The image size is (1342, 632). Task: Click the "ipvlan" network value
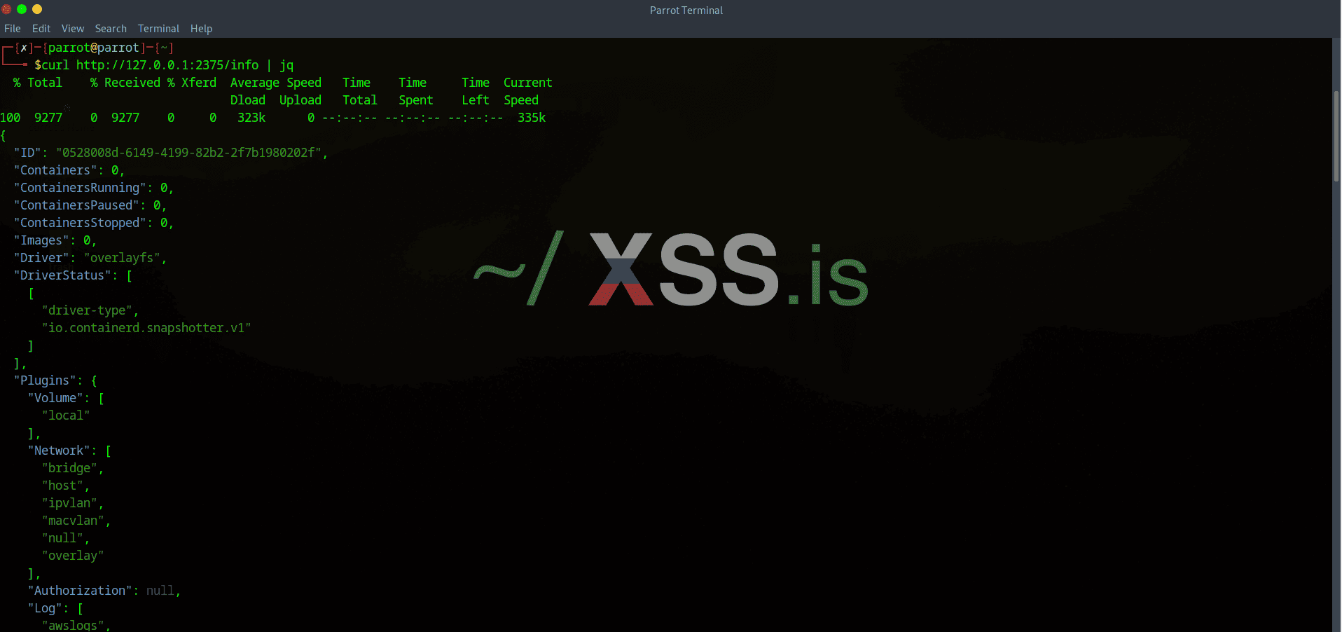[69, 503]
